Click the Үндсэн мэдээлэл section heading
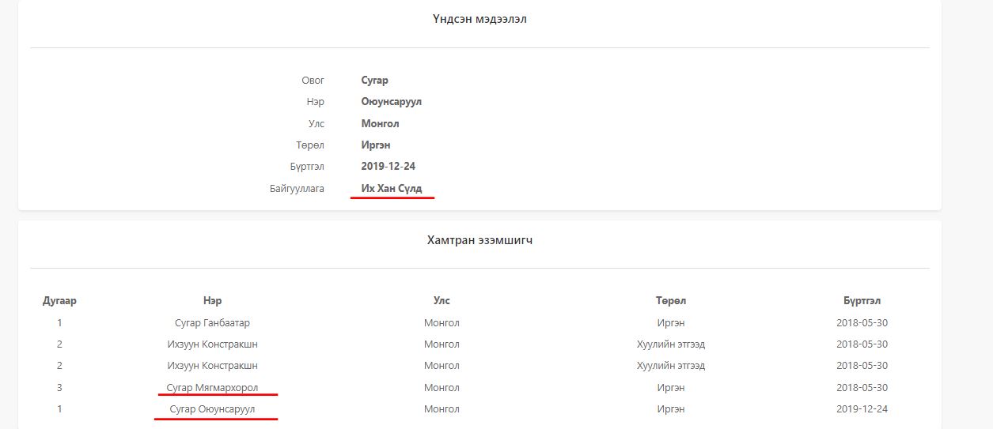 pos(479,19)
